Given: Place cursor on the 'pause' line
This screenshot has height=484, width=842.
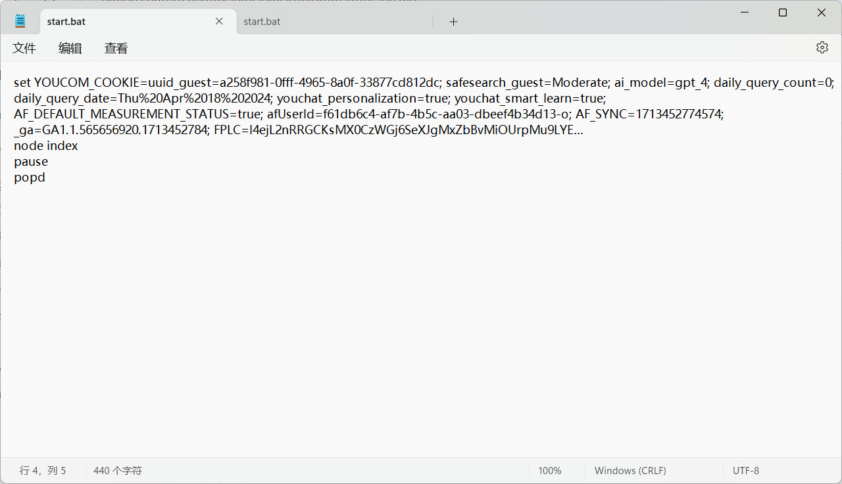Looking at the screenshot, I should tap(31, 162).
